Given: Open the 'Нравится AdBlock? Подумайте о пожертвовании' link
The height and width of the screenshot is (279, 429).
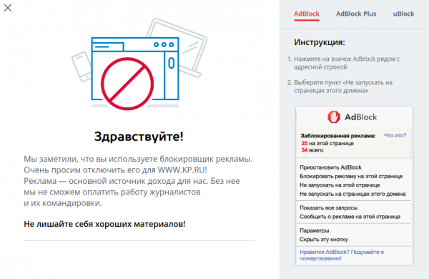Looking at the screenshot, I should [342, 255].
